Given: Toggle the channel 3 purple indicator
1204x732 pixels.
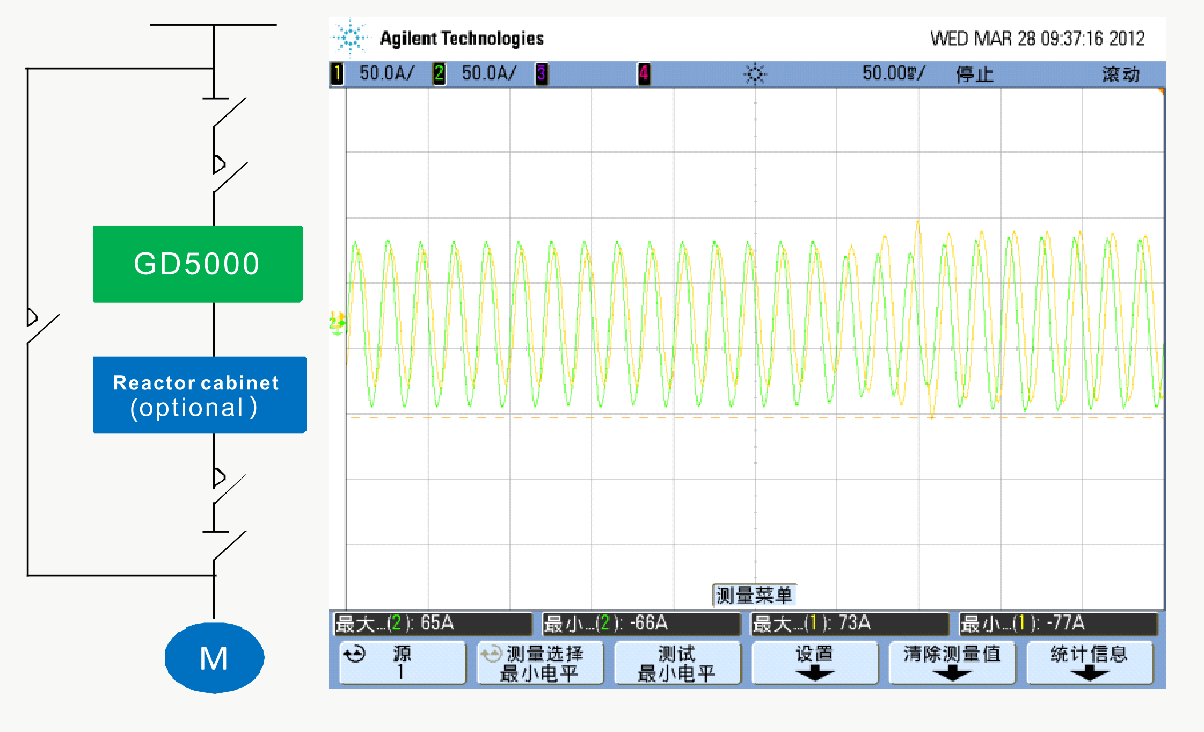Looking at the screenshot, I should [x=542, y=74].
